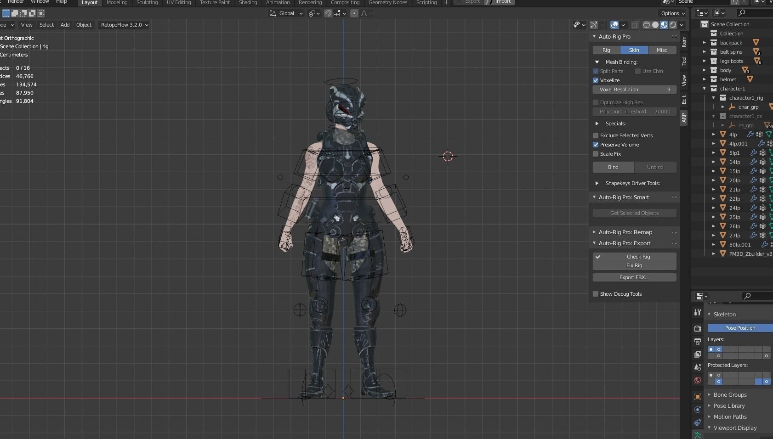Toggle the show gizmo icon

coord(594,25)
